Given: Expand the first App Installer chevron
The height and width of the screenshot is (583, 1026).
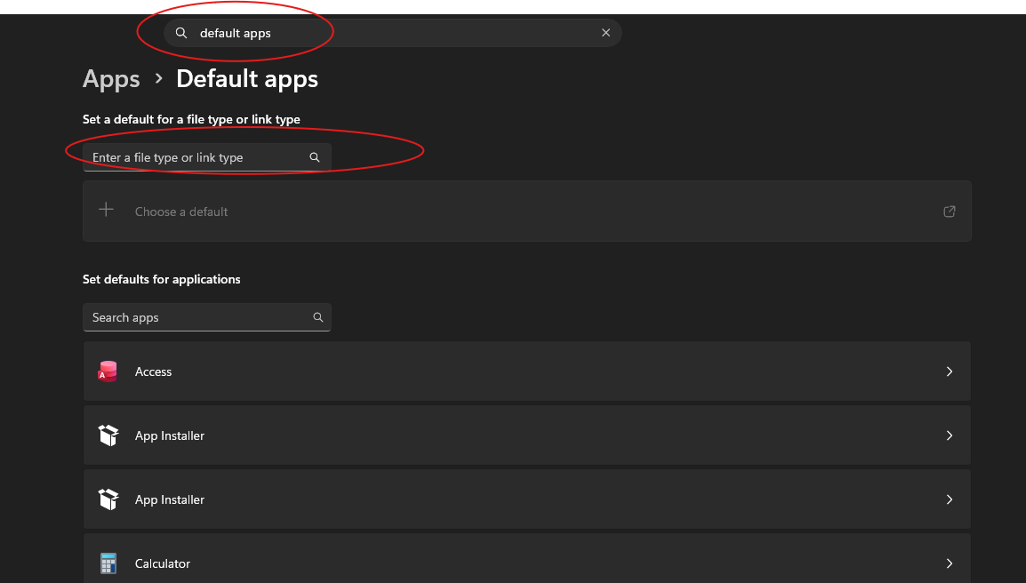Looking at the screenshot, I should click(950, 435).
